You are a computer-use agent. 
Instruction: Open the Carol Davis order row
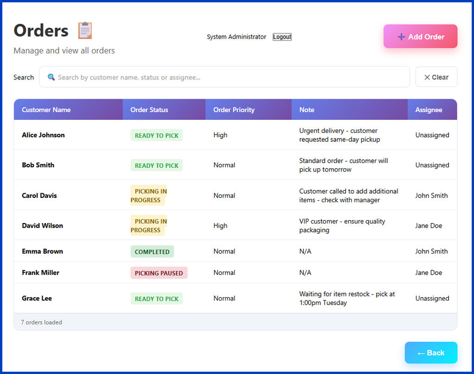pyautogui.click(x=235, y=195)
